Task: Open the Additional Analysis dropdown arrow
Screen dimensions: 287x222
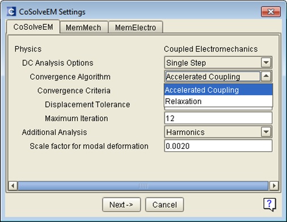Action: [x=266, y=132]
